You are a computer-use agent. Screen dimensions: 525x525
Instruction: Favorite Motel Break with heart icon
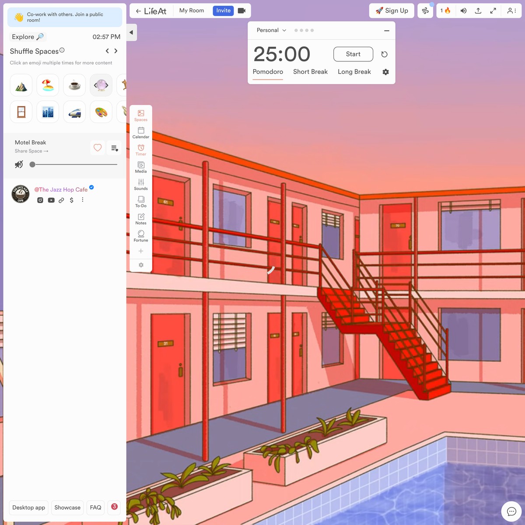(x=98, y=148)
